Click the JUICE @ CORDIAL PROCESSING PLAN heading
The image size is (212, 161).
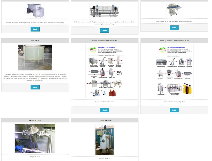point(174,41)
